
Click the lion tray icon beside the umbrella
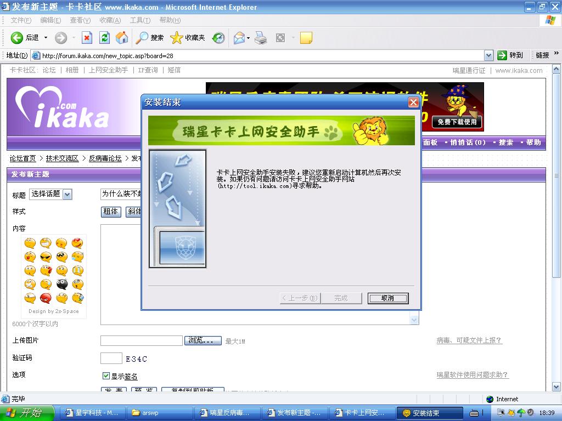512,413
